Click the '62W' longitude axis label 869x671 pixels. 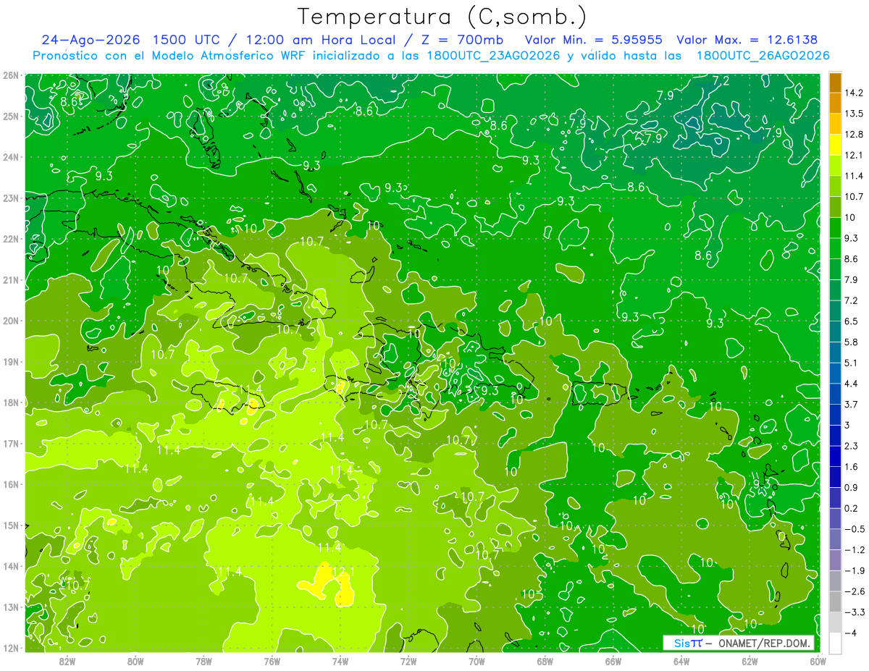pos(750,661)
